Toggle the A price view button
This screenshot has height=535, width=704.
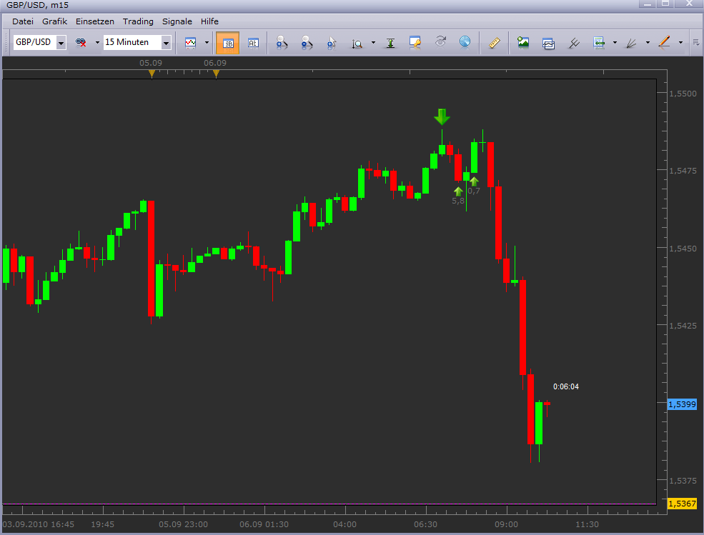point(253,43)
